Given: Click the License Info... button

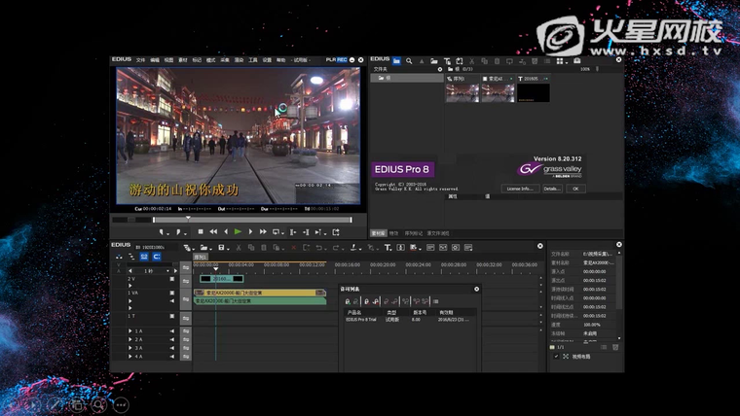Looking at the screenshot, I should click(520, 189).
